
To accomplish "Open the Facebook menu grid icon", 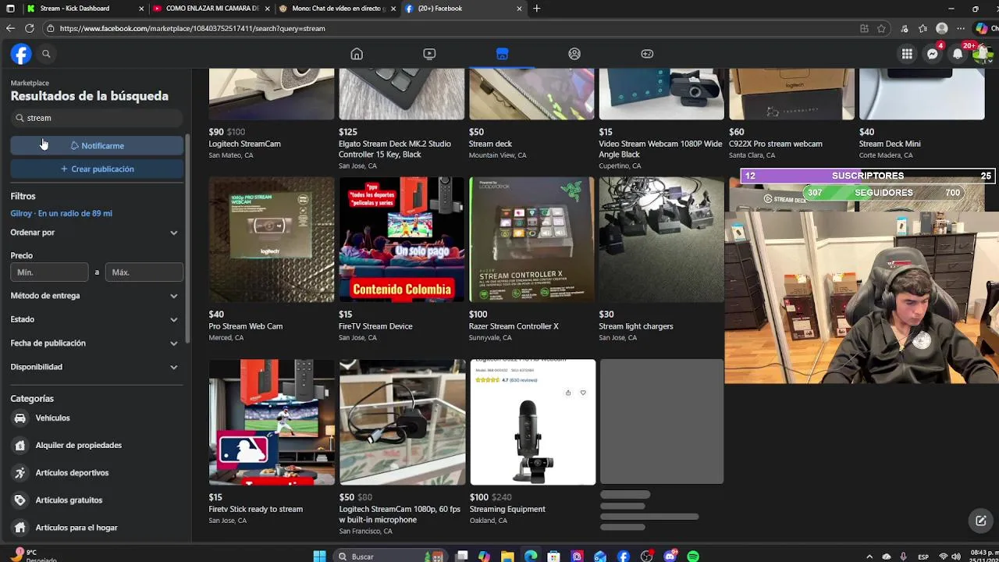I will 907,54.
